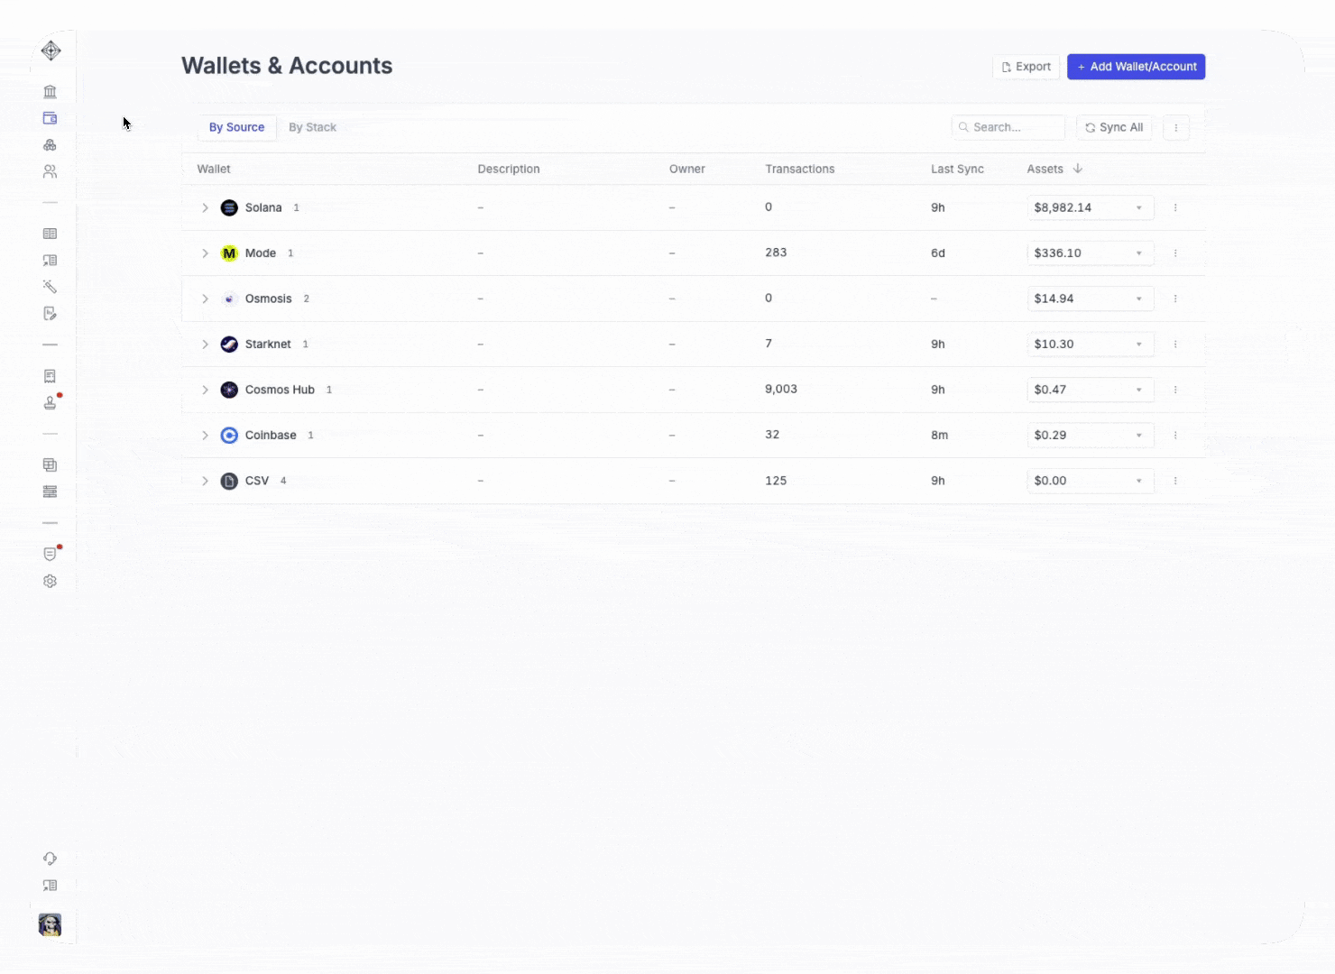The height and width of the screenshot is (974, 1335).
Task: Expand the CSV wallet group chevron
Action: tap(205, 481)
